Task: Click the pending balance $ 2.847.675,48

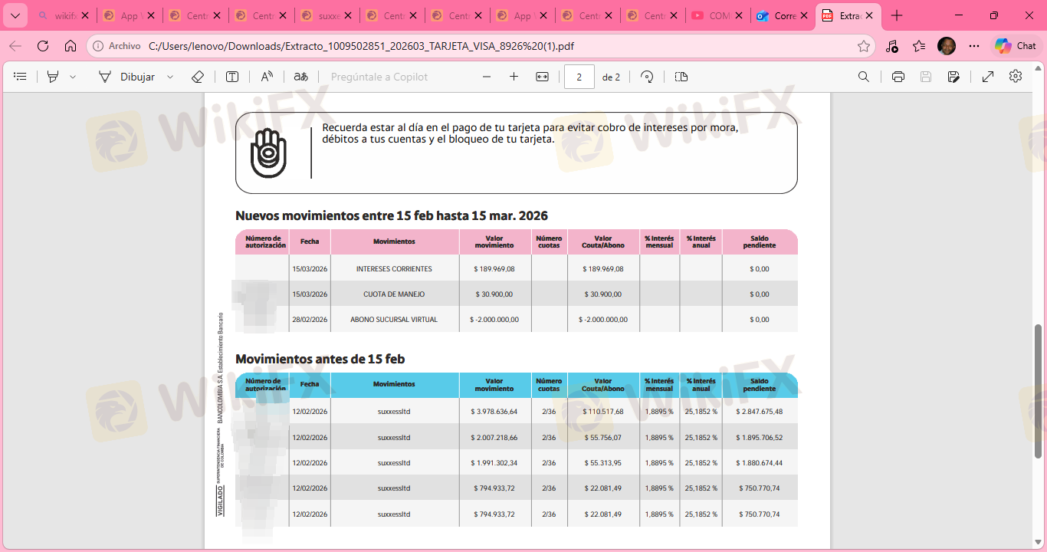Action: [760, 412]
